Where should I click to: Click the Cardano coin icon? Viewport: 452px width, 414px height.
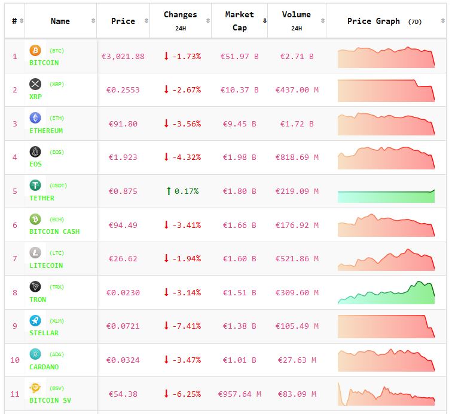35,354
